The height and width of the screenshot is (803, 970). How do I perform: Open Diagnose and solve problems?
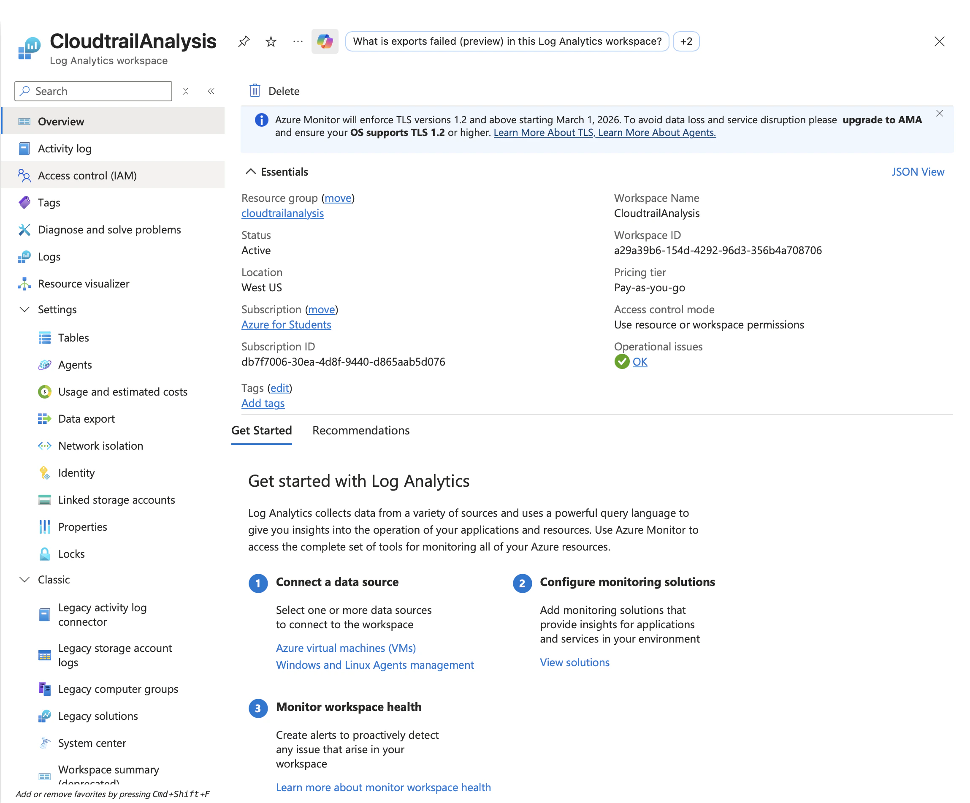(x=109, y=230)
